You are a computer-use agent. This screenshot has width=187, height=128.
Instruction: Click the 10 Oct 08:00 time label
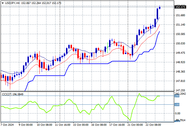[x=44, y=125]
